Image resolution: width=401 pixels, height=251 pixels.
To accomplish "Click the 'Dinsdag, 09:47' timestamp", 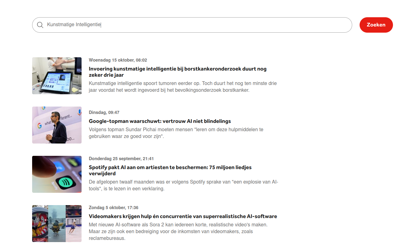I will click(x=104, y=112).
